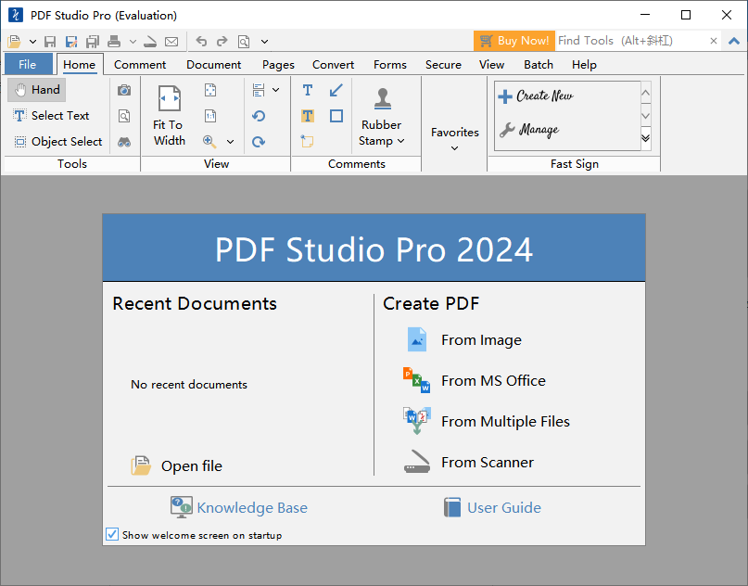748x586 pixels.
Task: Click the magnifier page icon in Tools group
Action: [x=124, y=116]
